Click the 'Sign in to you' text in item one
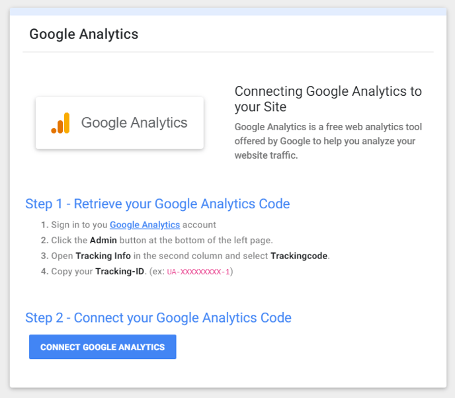This screenshot has width=455, height=398. (79, 225)
